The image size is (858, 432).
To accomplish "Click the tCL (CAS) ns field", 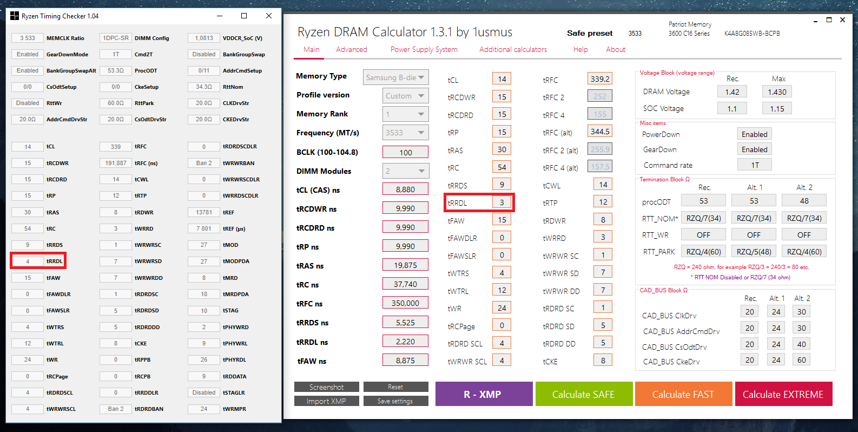I will (x=405, y=189).
